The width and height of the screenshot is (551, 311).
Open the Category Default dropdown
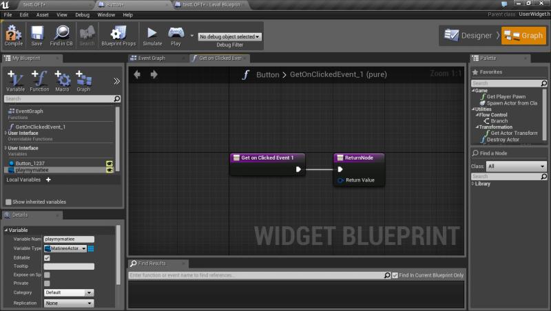[x=69, y=292]
